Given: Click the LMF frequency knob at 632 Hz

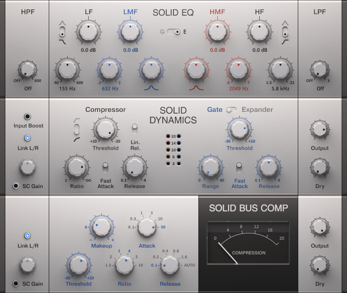Looking at the screenshot, I should point(109,70).
